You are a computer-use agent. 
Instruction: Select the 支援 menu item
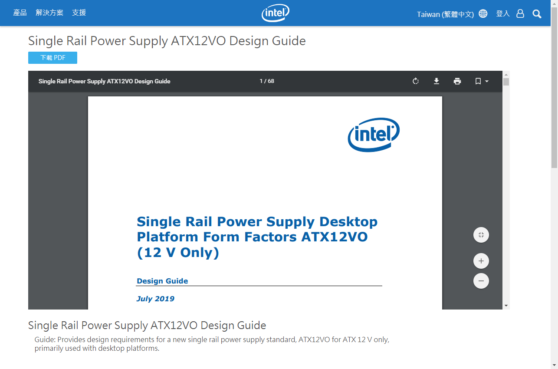(79, 13)
